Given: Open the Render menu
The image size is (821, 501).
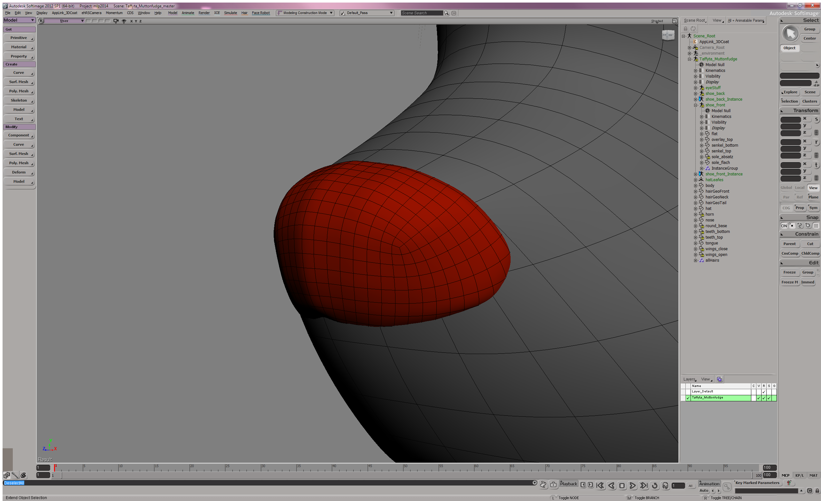Looking at the screenshot, I should tap(204, 13).
